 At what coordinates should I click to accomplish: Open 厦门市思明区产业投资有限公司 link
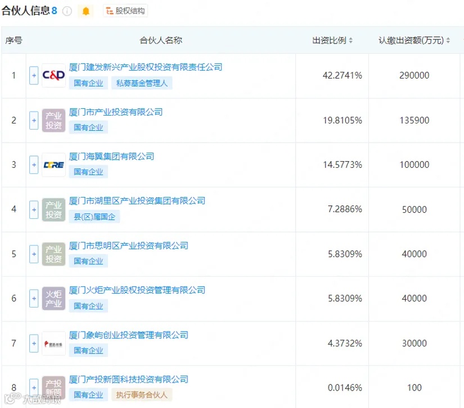coord(128,246)
